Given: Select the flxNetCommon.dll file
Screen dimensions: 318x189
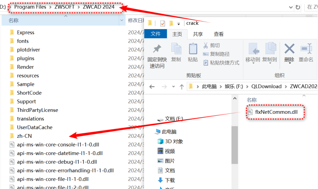Looking at the screenshot, I should click(276, 112).
